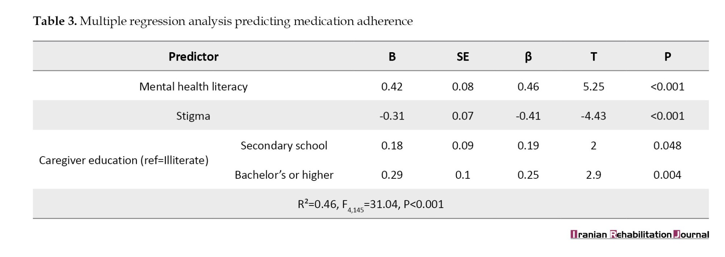Image resolution: width=725 pixels, height=257 pixels.
Task: Click the R²=0.46 model summary line
Action: pyautogui.click(x=370, y=204)
